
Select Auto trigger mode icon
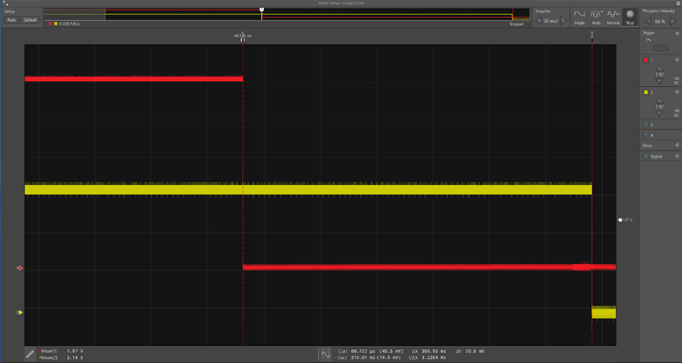596,18
